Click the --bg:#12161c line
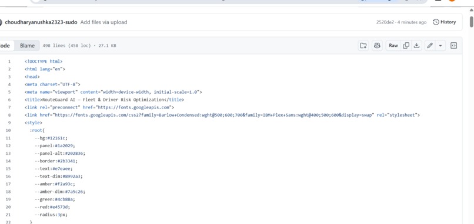Screen dimensions: 474x224 tap(51, 138)
